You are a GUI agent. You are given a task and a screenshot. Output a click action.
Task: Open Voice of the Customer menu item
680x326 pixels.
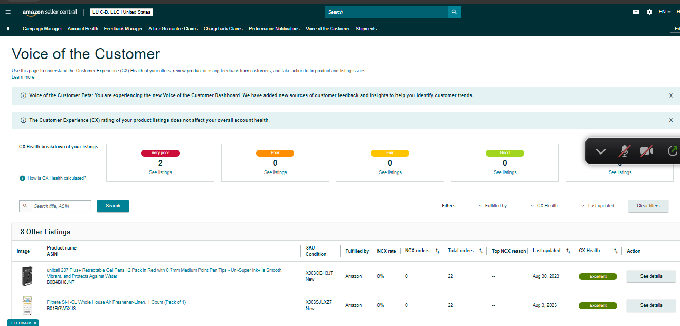click(328, 29)
